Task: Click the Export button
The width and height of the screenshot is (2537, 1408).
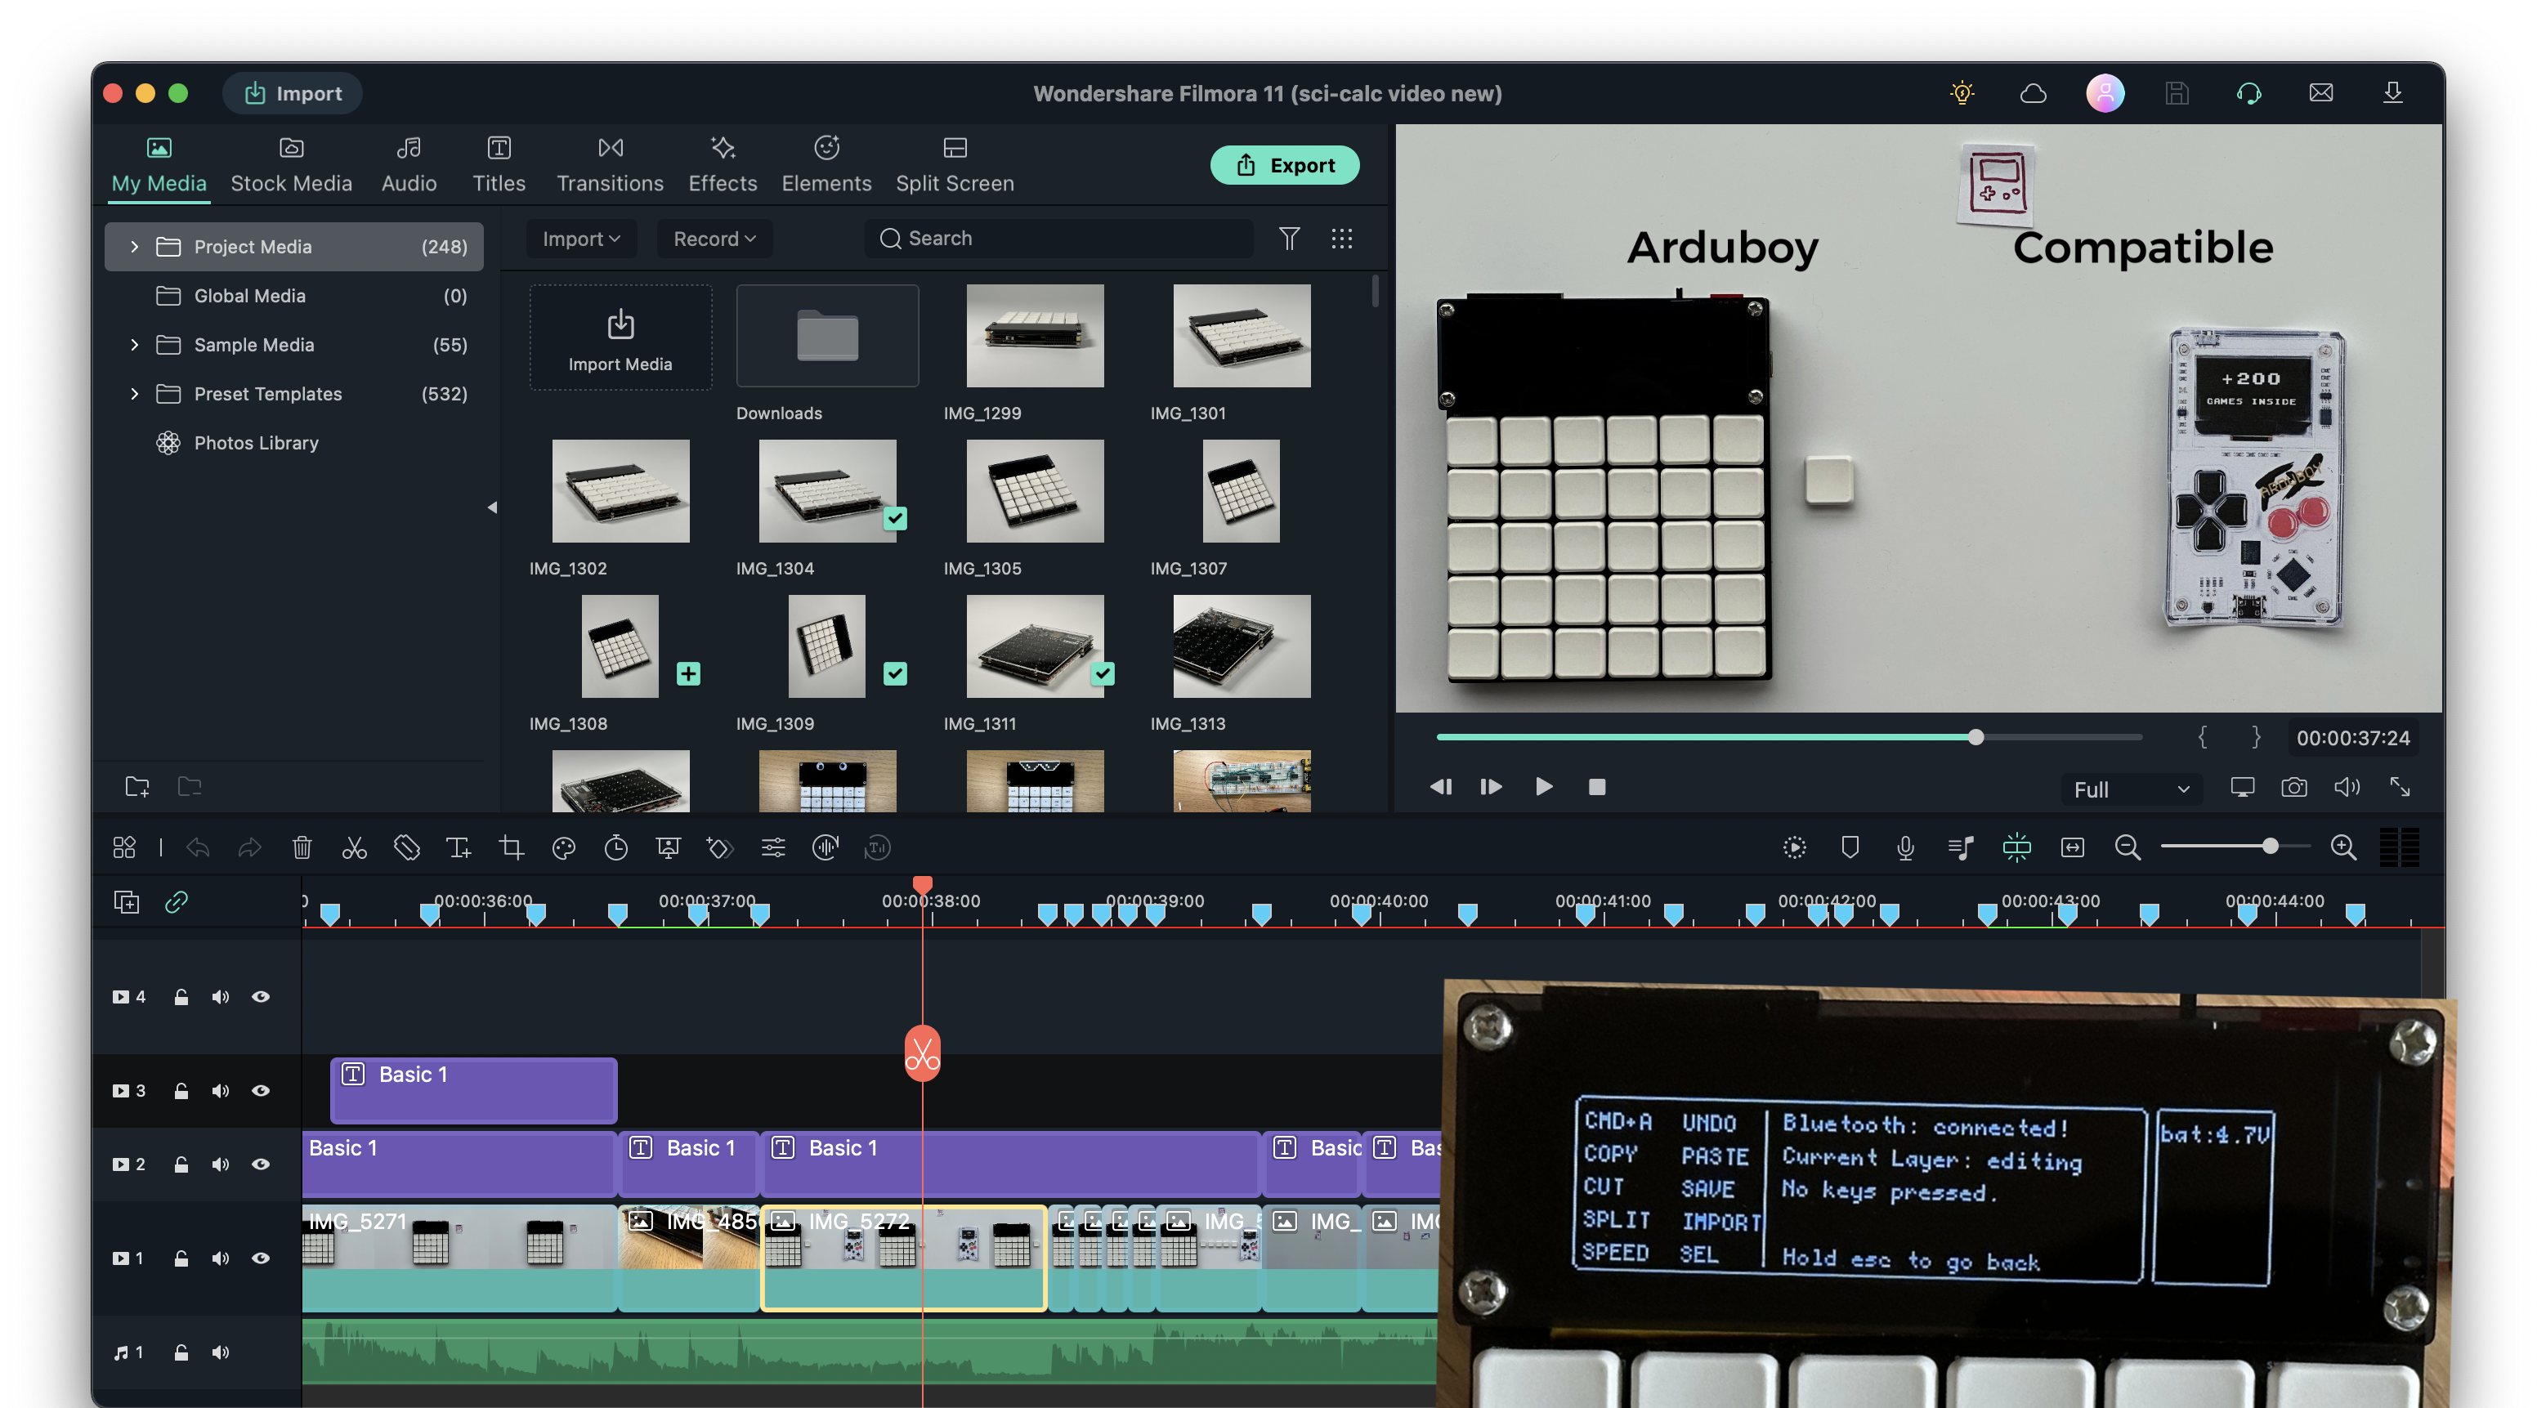Action: 1284,164
